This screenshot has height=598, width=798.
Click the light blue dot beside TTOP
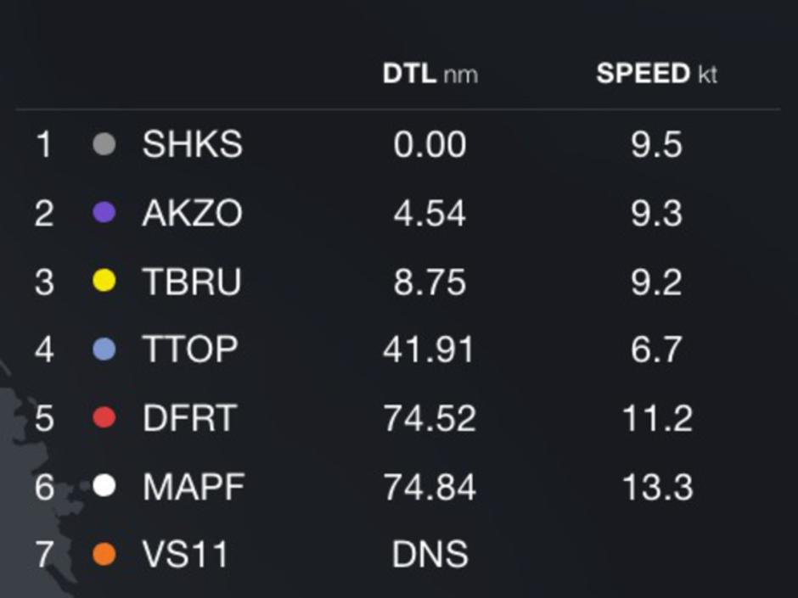click(x=104, y=349)
